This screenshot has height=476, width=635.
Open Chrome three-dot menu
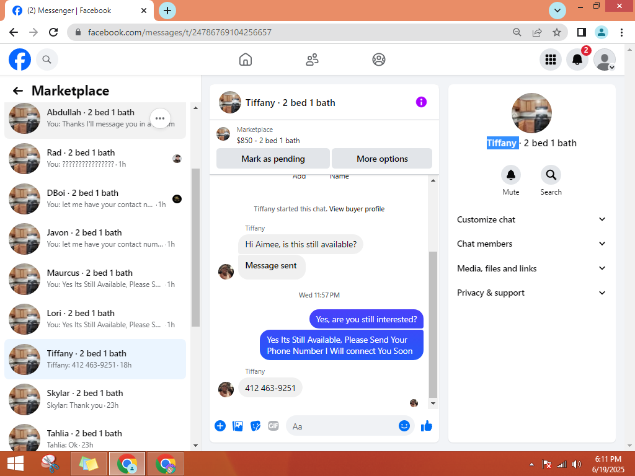click(621, 32)
